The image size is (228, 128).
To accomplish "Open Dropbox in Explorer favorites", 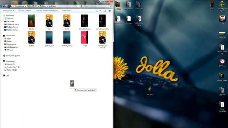I will pos(10,18).
